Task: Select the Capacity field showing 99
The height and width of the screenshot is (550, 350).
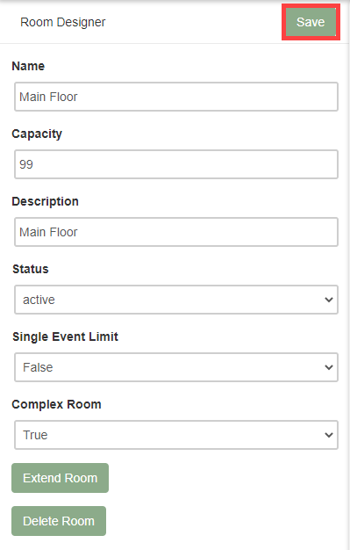Action: (176, 164)
